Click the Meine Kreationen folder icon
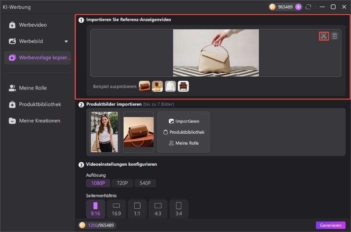The height and width of the screenshot is (232, 351). 12,121
